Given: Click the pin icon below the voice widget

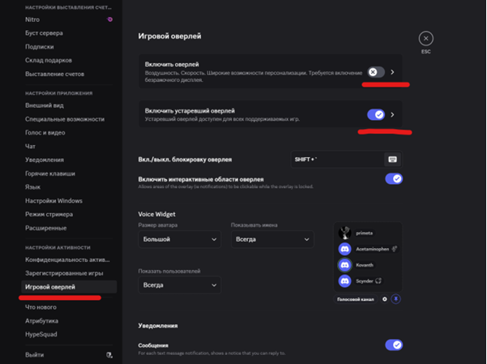Looking at the screenshot, I should 395,299.
